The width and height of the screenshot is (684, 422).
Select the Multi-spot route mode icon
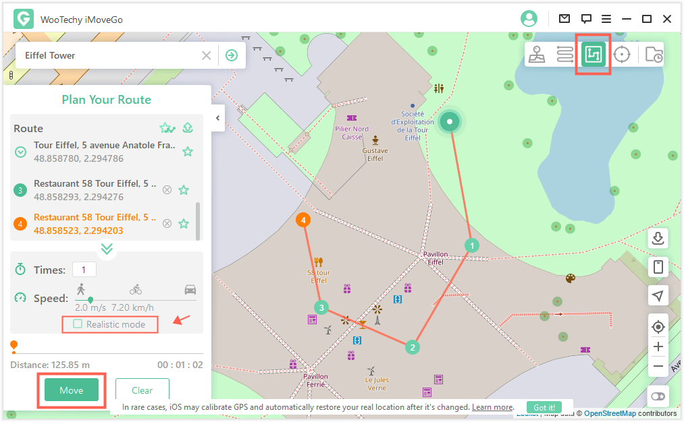coord(593,55)
